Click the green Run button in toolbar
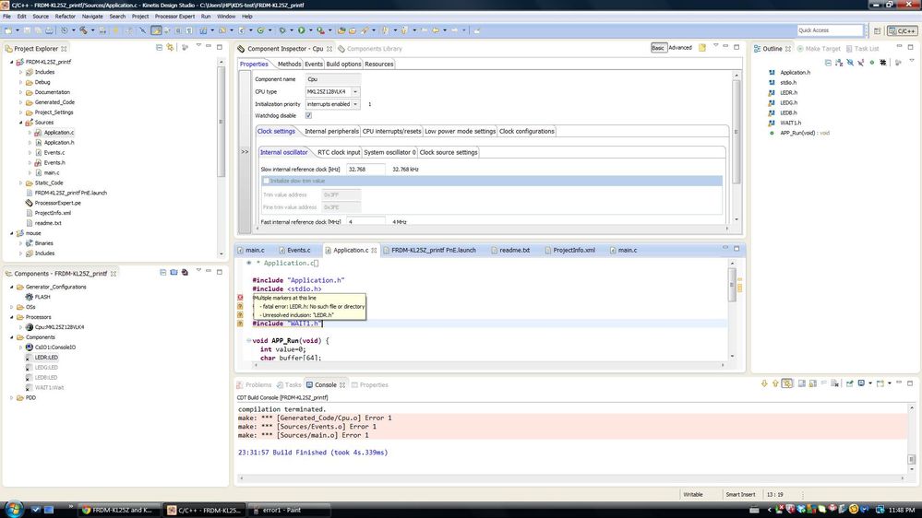 302,30
